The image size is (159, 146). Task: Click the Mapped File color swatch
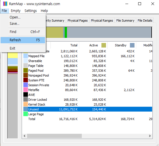[x=26, y=56]
